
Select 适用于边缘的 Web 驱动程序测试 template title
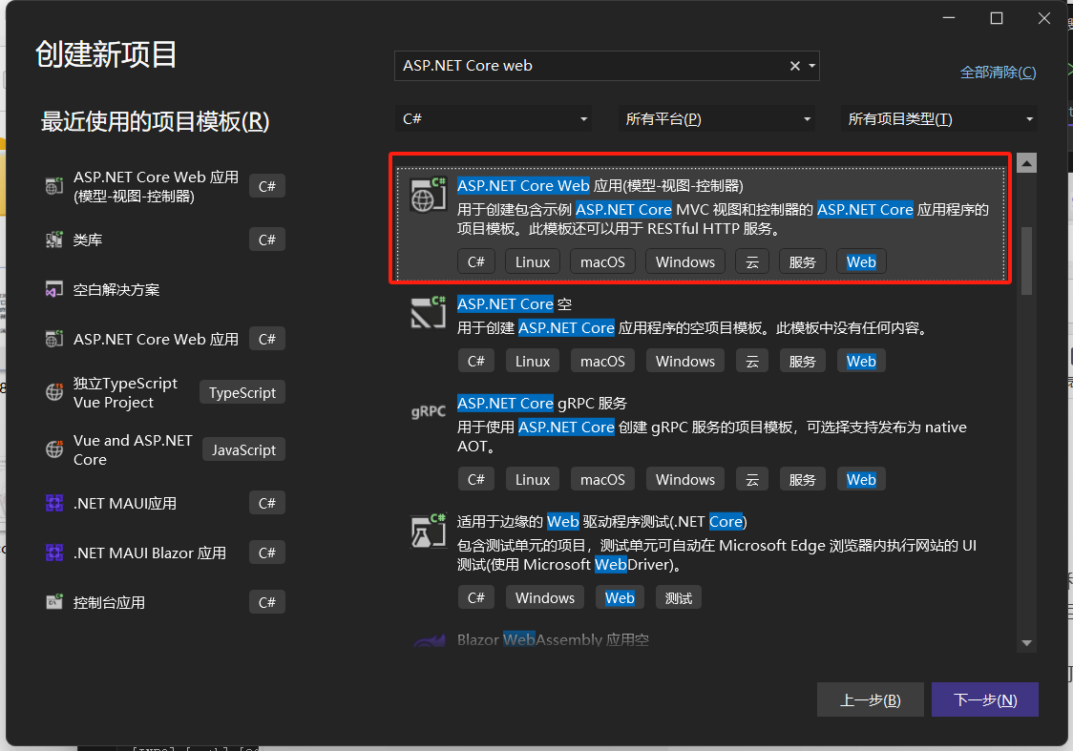click(x=601, y=521)
